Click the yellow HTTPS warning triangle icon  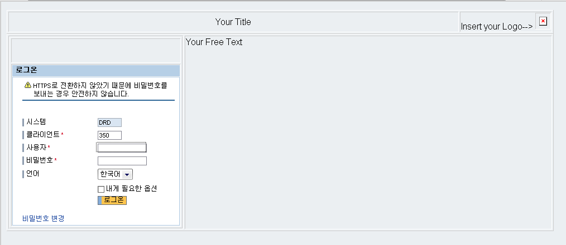[28, 85]
